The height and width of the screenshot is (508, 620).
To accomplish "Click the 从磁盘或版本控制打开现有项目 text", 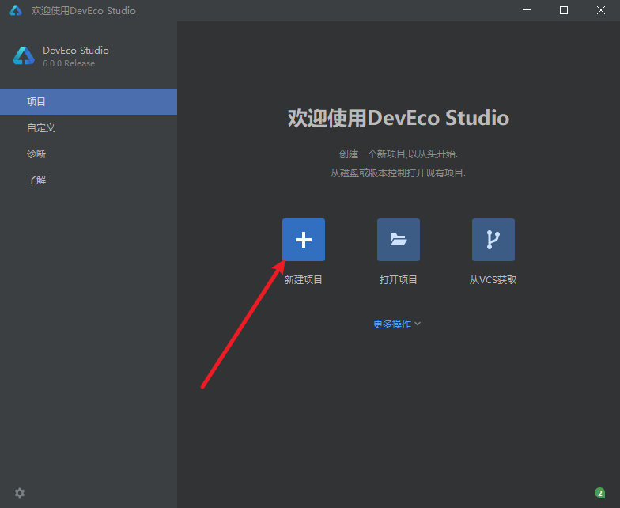I will pyautogui.click(x=399, y=172).
